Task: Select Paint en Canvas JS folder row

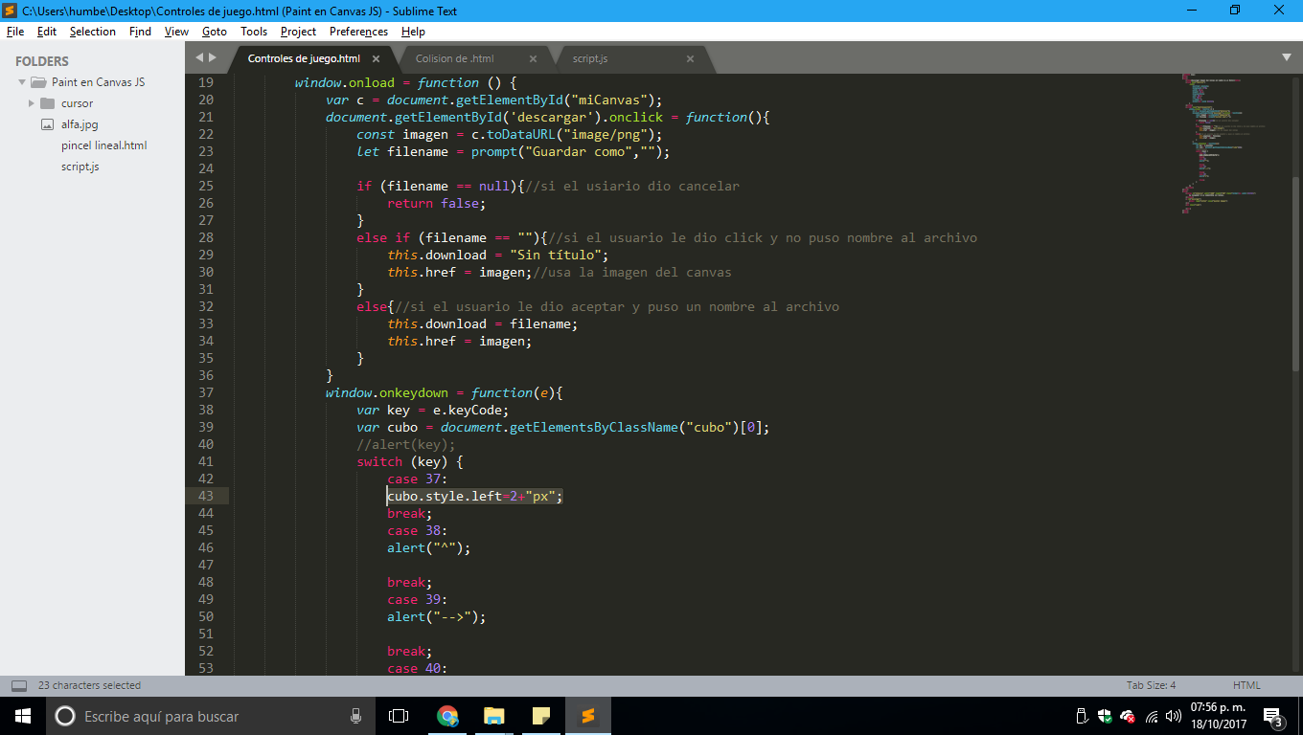Action: click(x=92, y=82)
